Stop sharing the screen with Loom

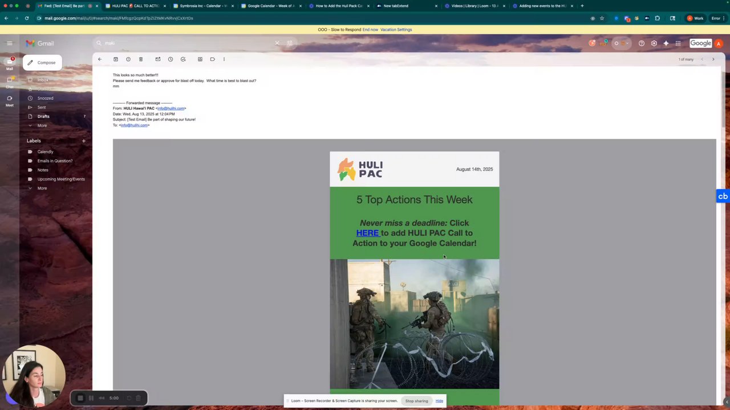416,401
